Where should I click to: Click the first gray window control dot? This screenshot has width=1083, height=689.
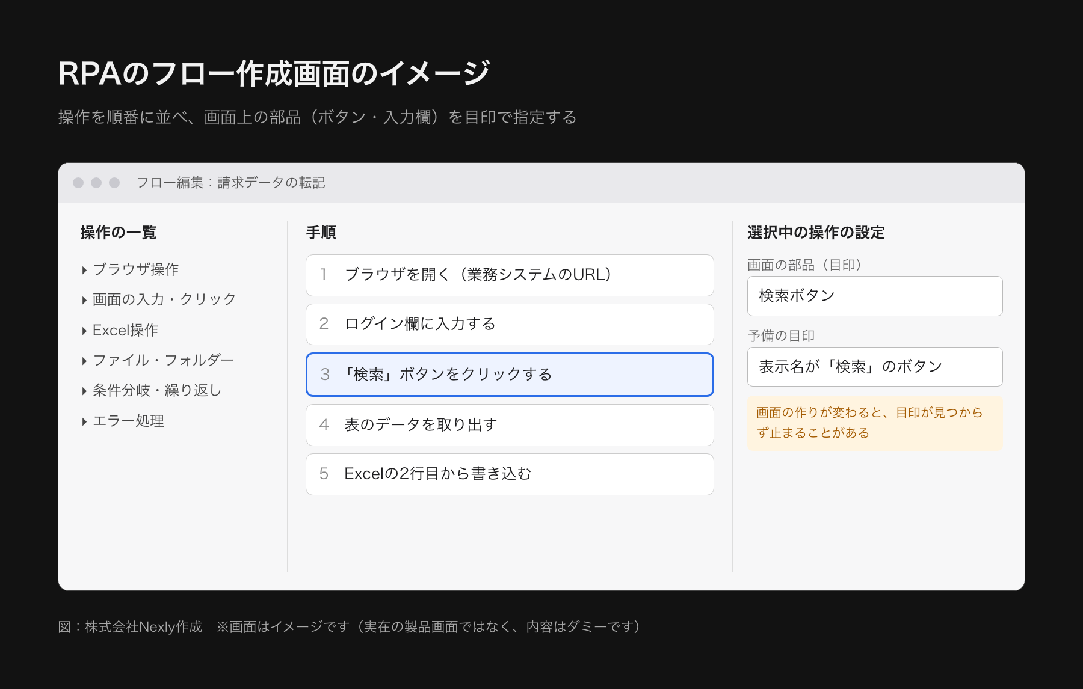78,183
